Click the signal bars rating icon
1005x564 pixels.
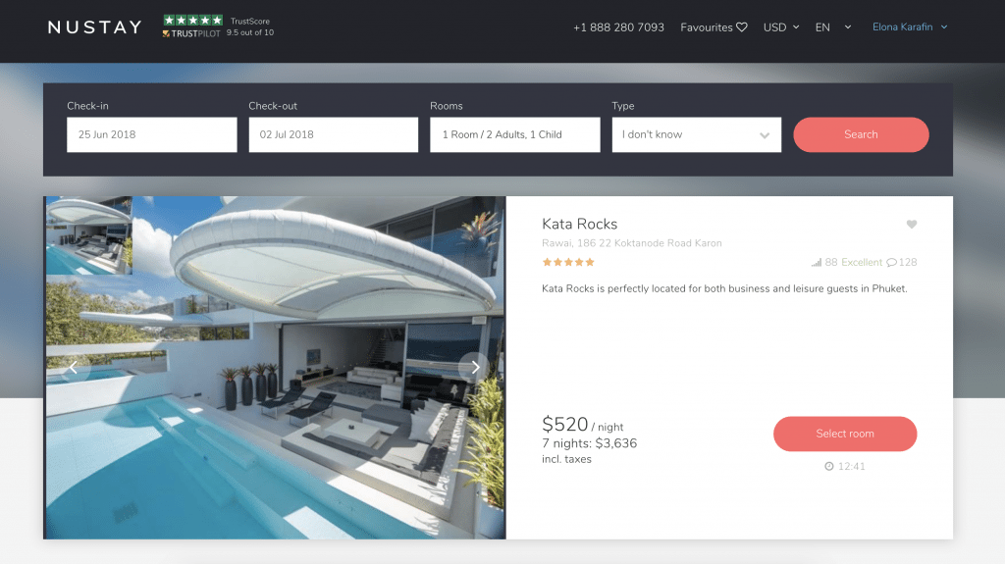(817, 262)
